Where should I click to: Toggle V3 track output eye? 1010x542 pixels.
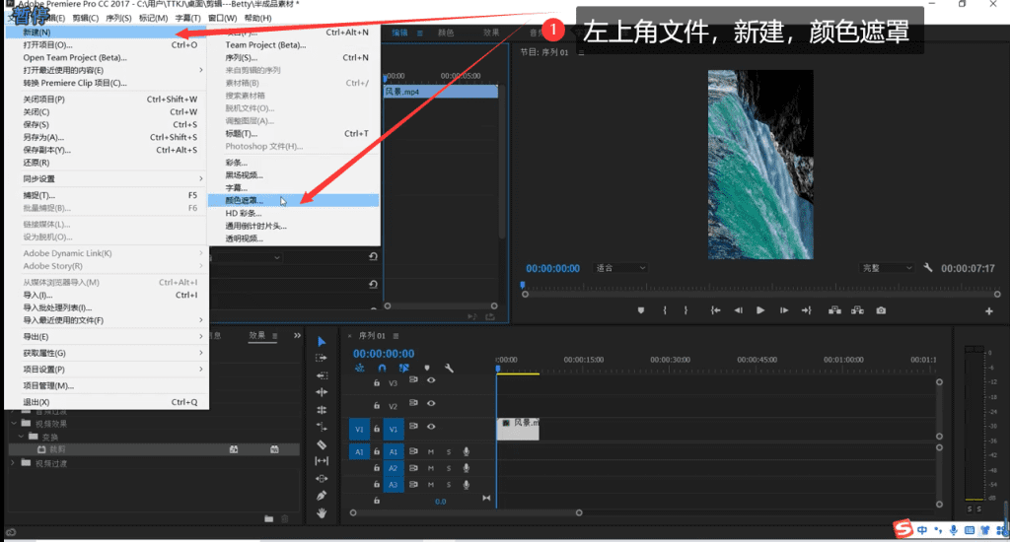tap(431, 380)
